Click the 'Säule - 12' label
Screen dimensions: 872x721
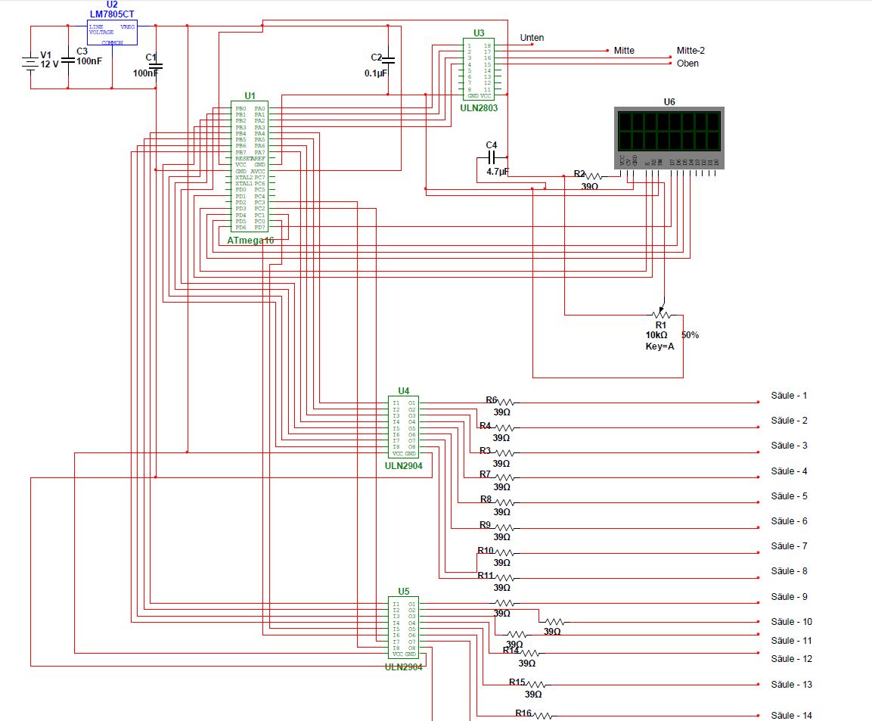coord(791,659)
